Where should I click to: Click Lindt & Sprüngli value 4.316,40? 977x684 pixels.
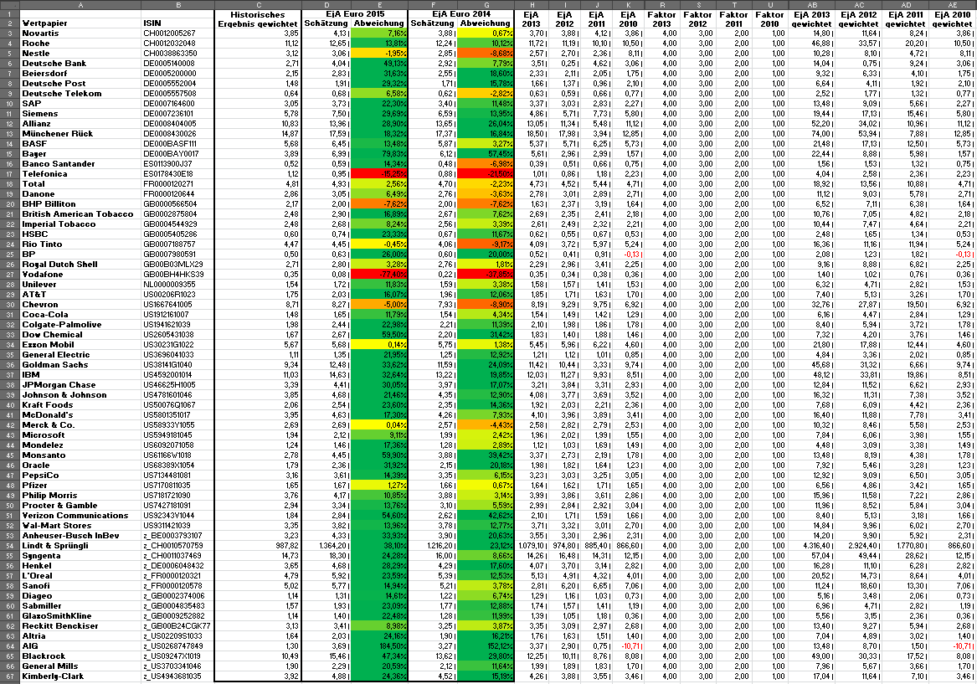[811, 545]
